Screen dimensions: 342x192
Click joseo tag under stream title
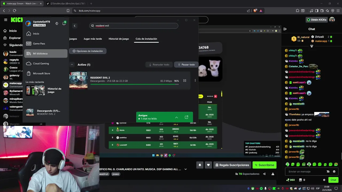[x=116, y=174]
